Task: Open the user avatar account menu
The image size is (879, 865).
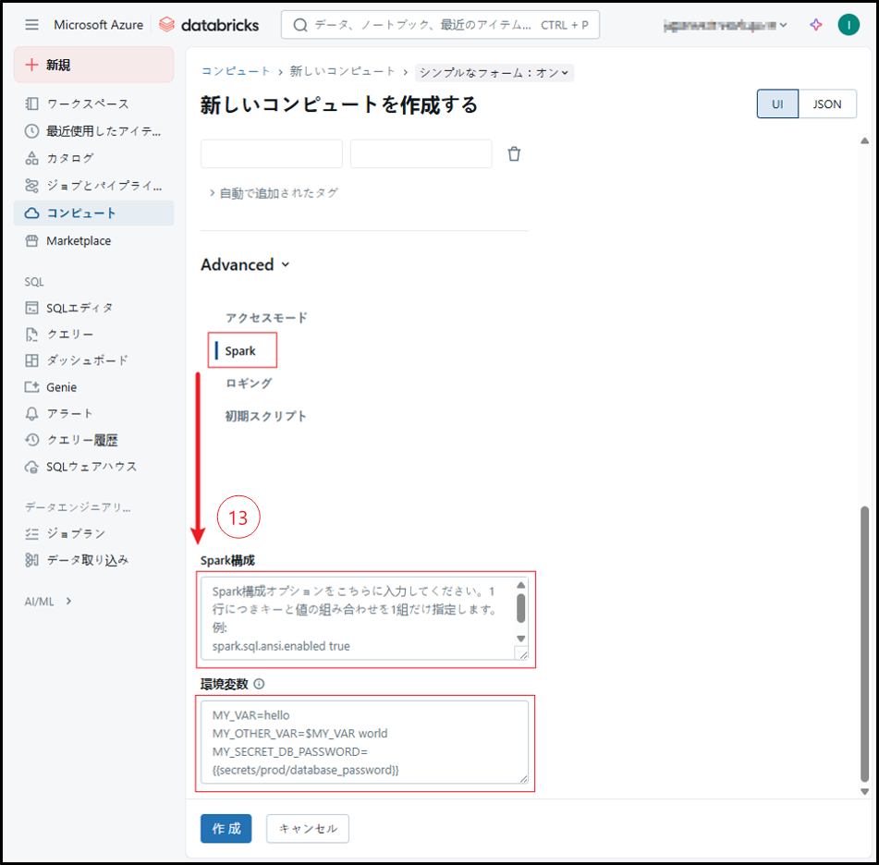Action: tap(848, 25)
